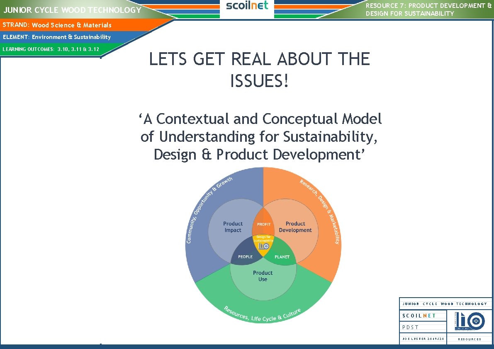Select the JOE LYSTER 2019/20 footer cell
Viewport: 494px width, 349px height.
[423, 339]
